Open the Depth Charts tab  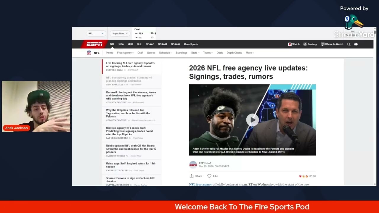click(x=234, y=53)
